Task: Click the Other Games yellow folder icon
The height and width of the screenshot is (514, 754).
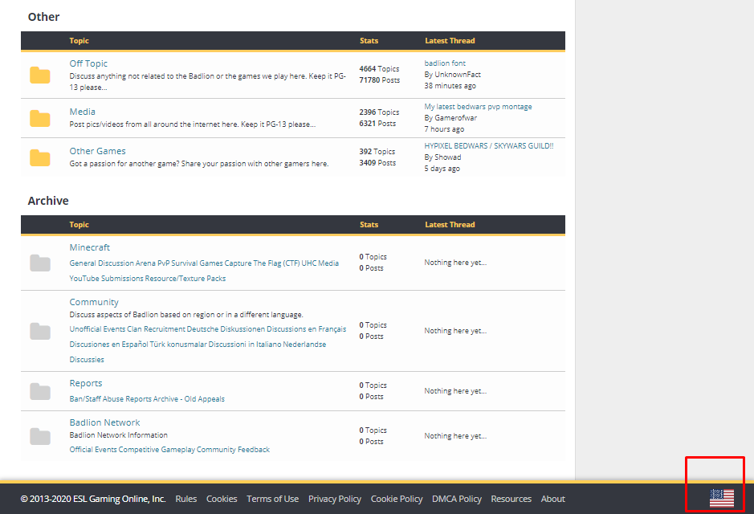Action: click(x=40, y=157)
